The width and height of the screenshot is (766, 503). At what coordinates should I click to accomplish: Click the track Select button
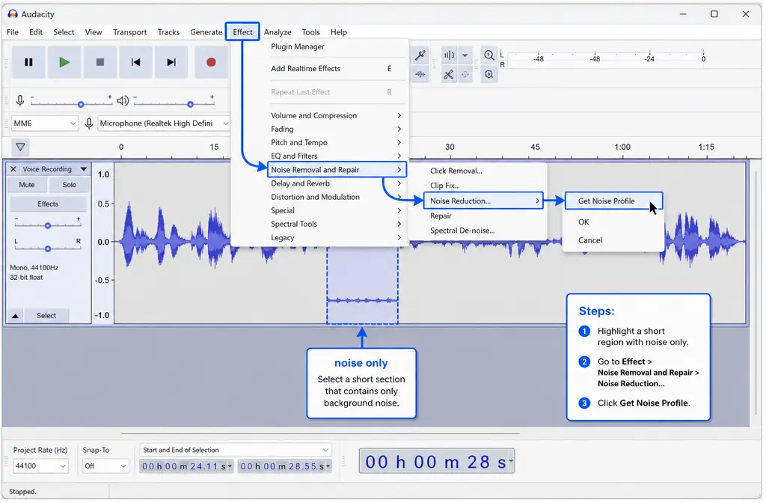(x=46, y=316)
